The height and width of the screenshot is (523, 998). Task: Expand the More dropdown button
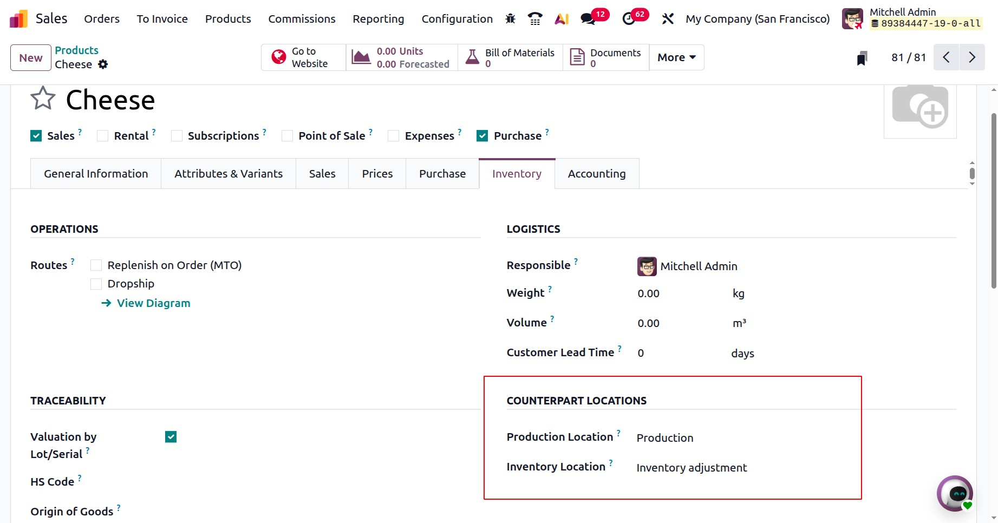click(x=676, y=57)
